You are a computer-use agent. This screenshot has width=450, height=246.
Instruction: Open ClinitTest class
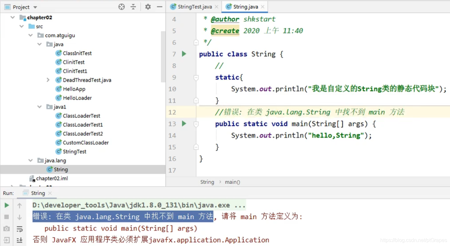point(74,62)
